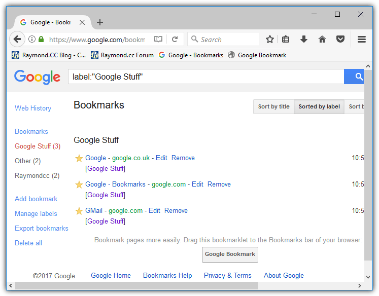Focus the bookmarks search box with label query
The width and height of the screenshot is (379, 296).
[x=206, y=77]
